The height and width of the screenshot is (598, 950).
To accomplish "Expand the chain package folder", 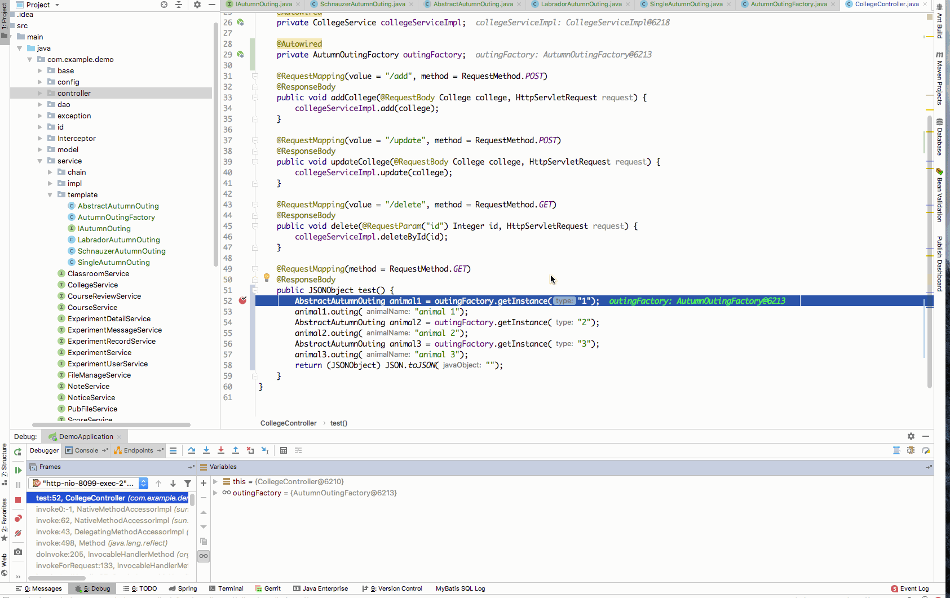I will coord(50,172).
